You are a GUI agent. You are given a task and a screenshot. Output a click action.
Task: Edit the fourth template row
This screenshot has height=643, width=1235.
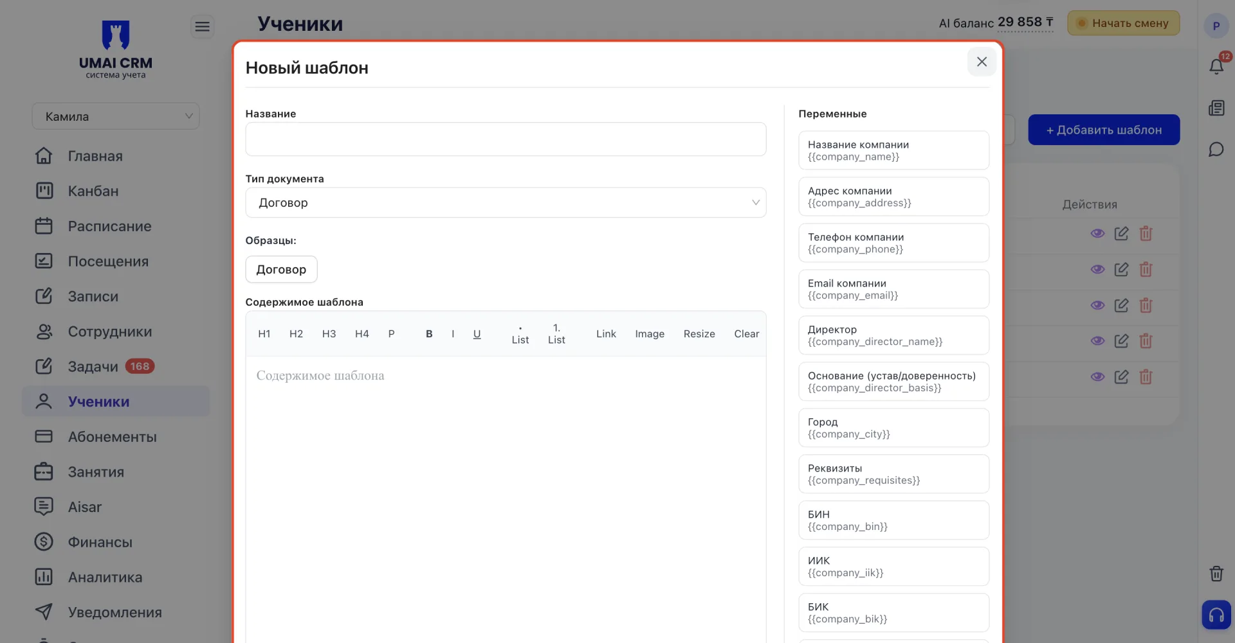pos(1121,341)
